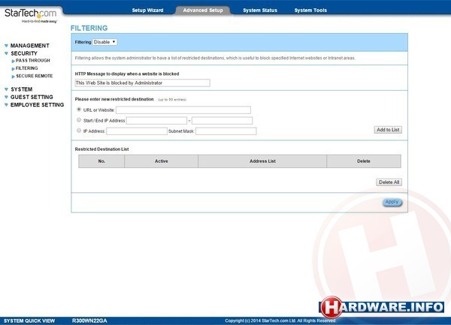
Task: Open the Filtering Disable dropdown
Action: coord(104,42)
